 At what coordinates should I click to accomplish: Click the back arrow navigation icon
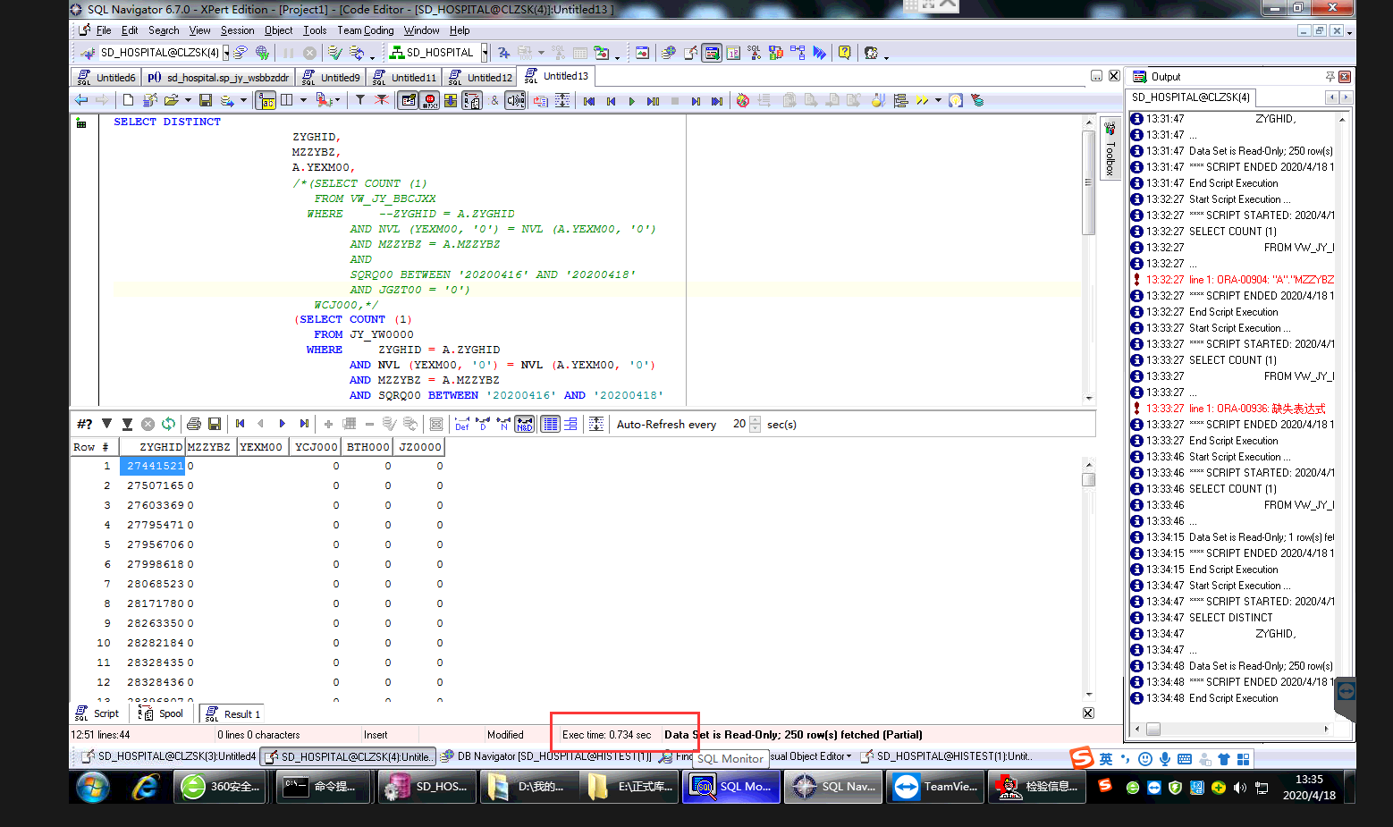(x=81, y=100)
